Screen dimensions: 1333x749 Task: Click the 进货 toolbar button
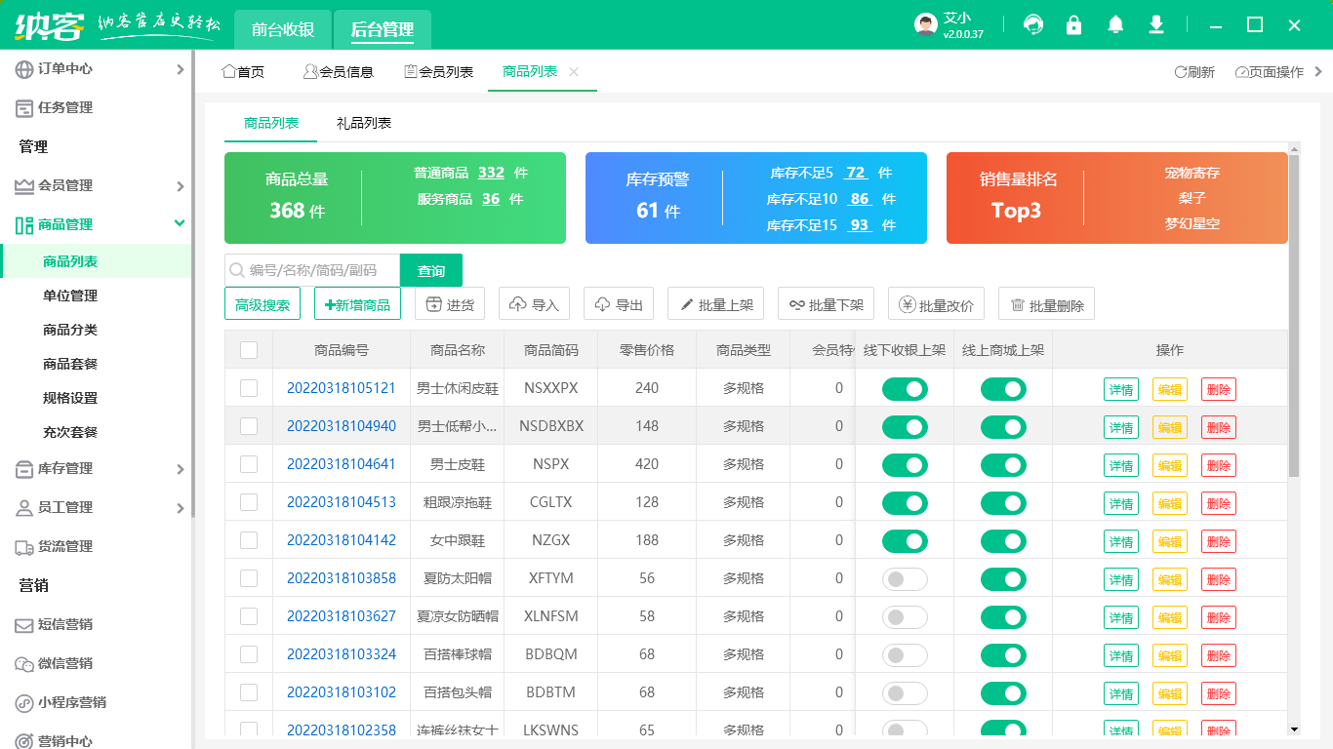(x=450, y=304)
